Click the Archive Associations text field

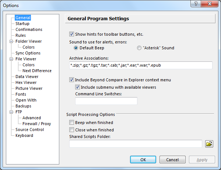coord(141,65)
